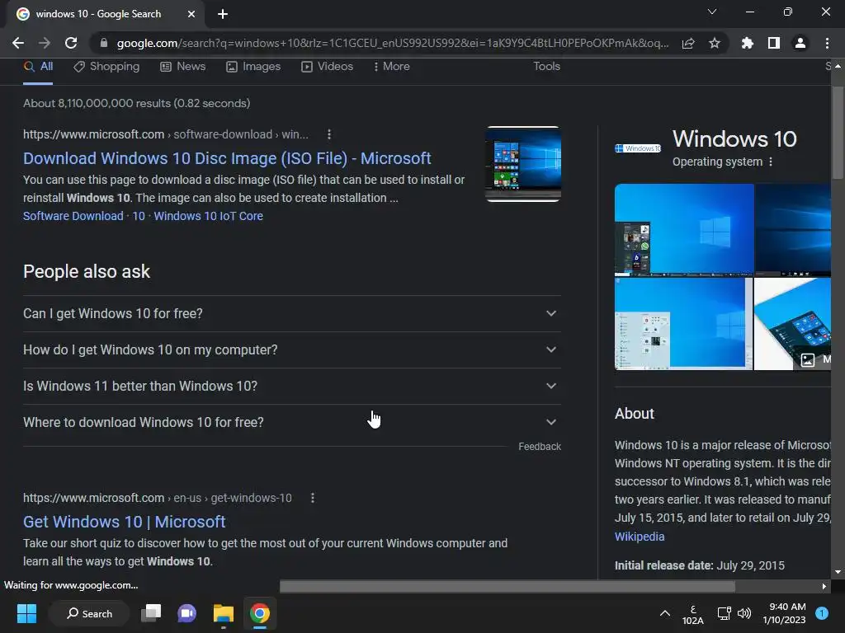Viewport: 845px width, 633px height.
Task: Open the Chrome profile avatar
Action: coord(800,43)
